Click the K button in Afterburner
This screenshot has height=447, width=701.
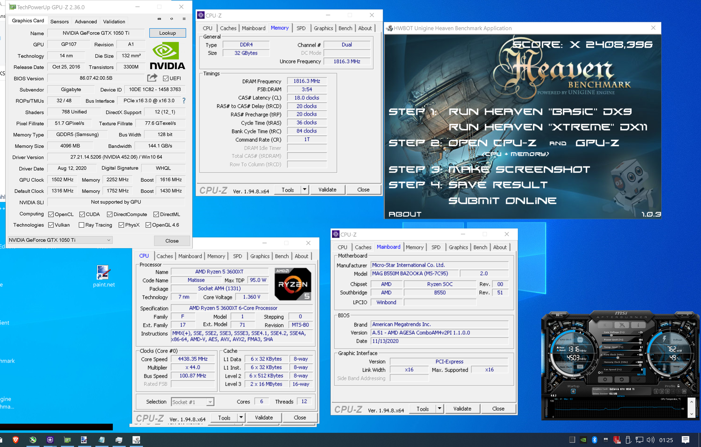(x=605, y=325)
